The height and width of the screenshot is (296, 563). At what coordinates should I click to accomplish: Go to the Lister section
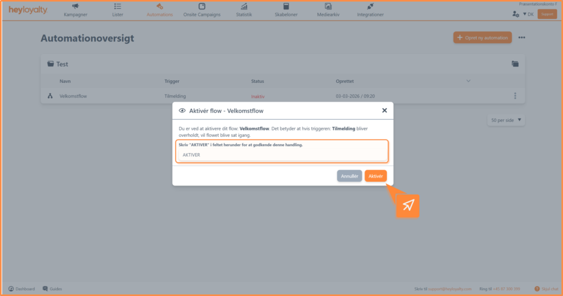pos(118,10)
